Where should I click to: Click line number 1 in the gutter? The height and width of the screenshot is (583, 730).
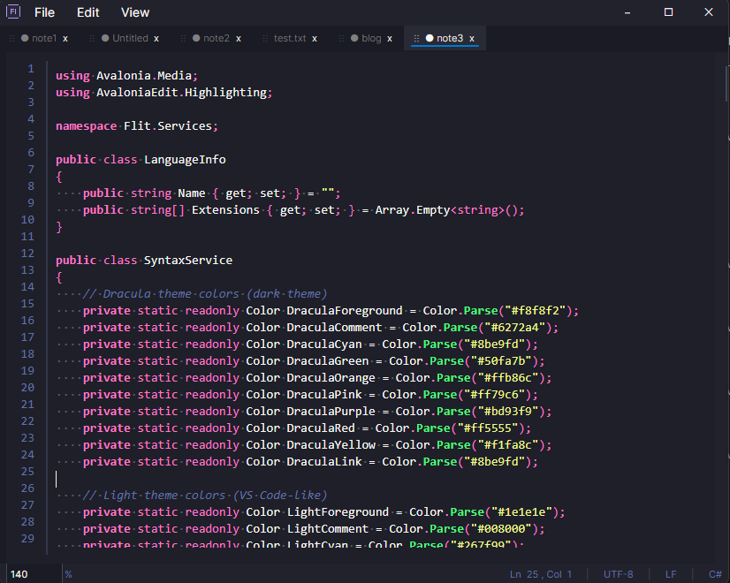point(31,69)
